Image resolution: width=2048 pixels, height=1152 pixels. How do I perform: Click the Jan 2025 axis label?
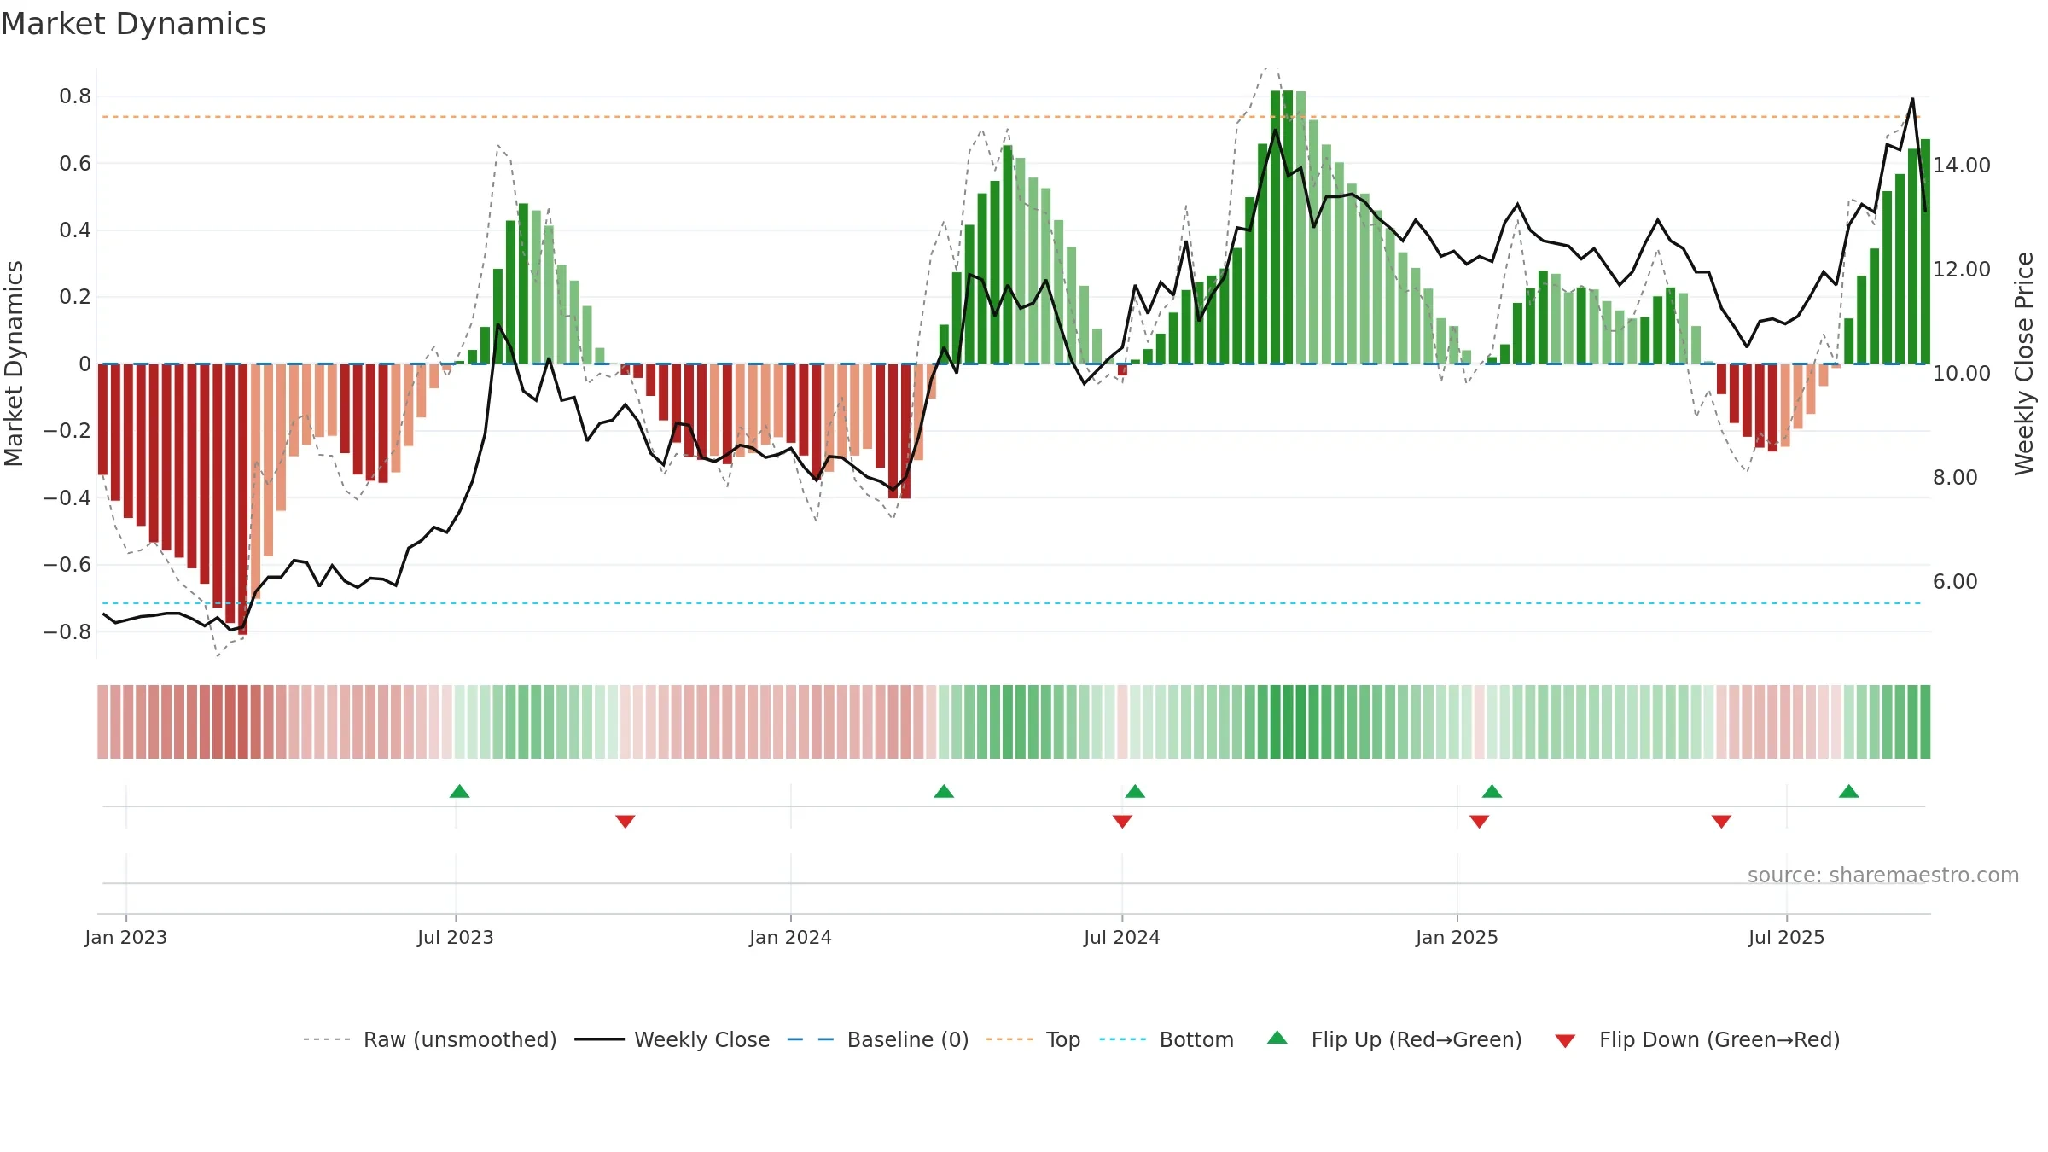(x=1457, y=937)
